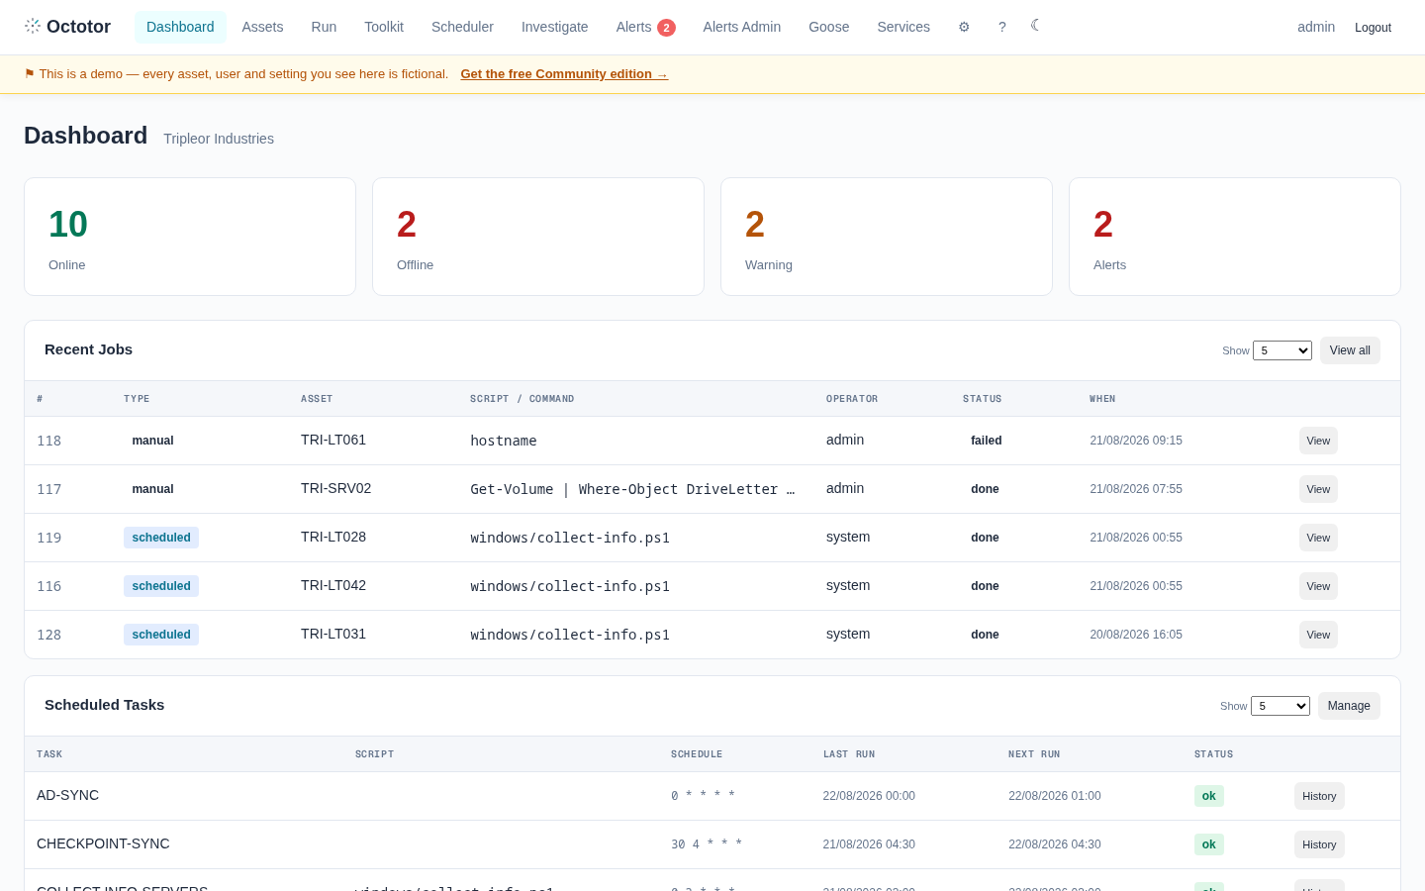Screen dimensions: 1425x891
Task: Click the ok status of AD-SYNC
Action: click(x=1209, y=796)
